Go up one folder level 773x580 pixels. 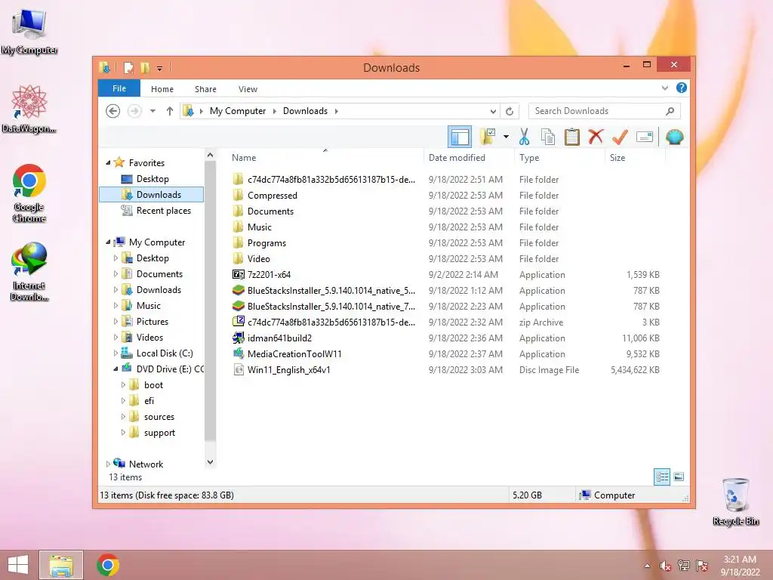tap(170, 112)
